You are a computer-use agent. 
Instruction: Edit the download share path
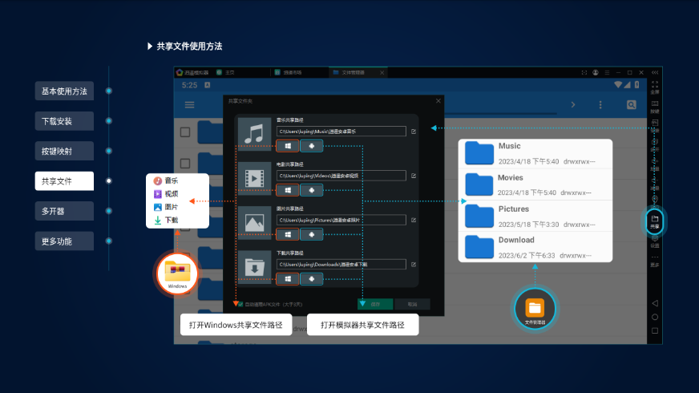pos(414,265)
